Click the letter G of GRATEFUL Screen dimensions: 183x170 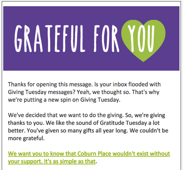click(18, 39)
